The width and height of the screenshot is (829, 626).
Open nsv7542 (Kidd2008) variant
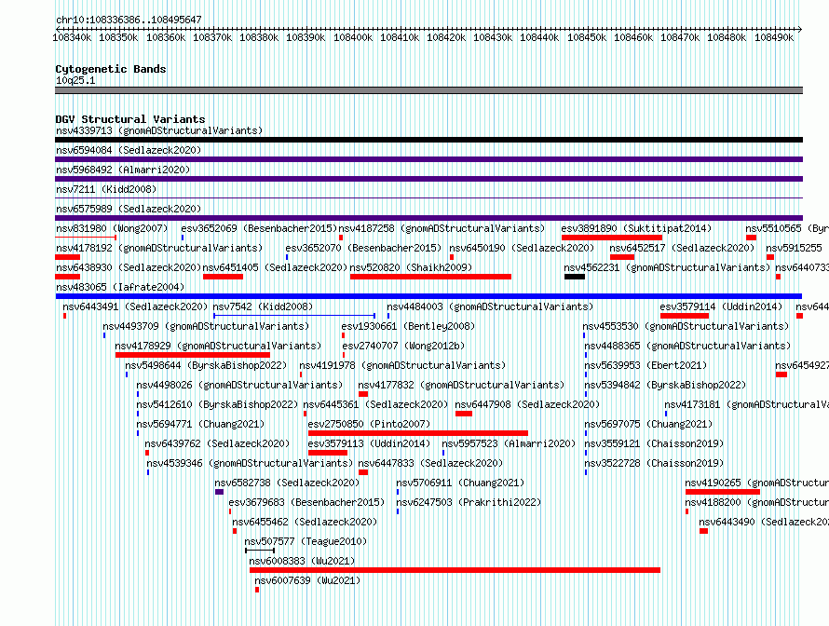click(x=263, y=306)
